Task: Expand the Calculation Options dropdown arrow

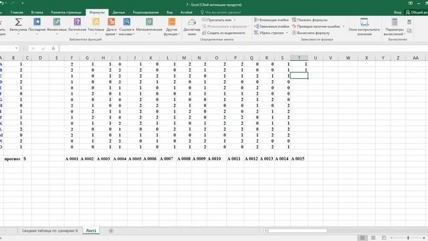Action: (x=405, y=34)
